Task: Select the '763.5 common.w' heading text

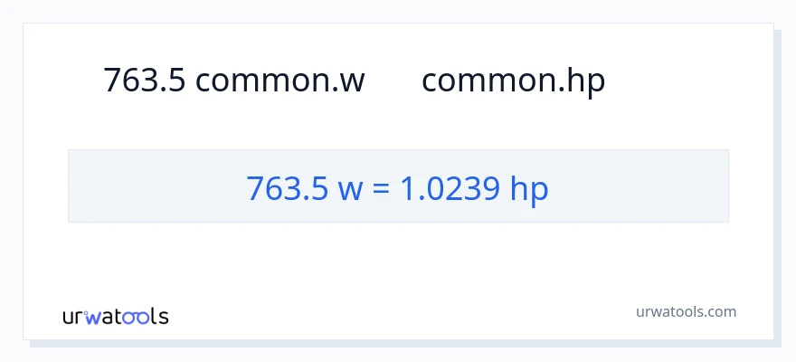Action: [233, 81]
